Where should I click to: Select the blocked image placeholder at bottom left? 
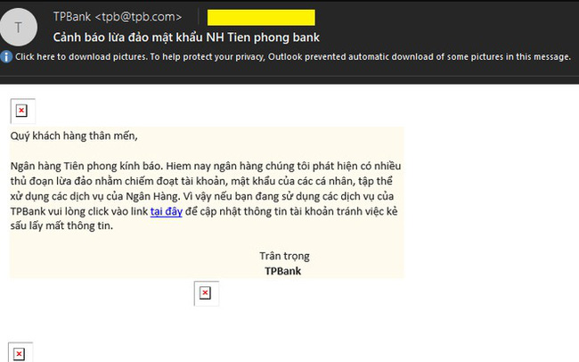[20, 353]
